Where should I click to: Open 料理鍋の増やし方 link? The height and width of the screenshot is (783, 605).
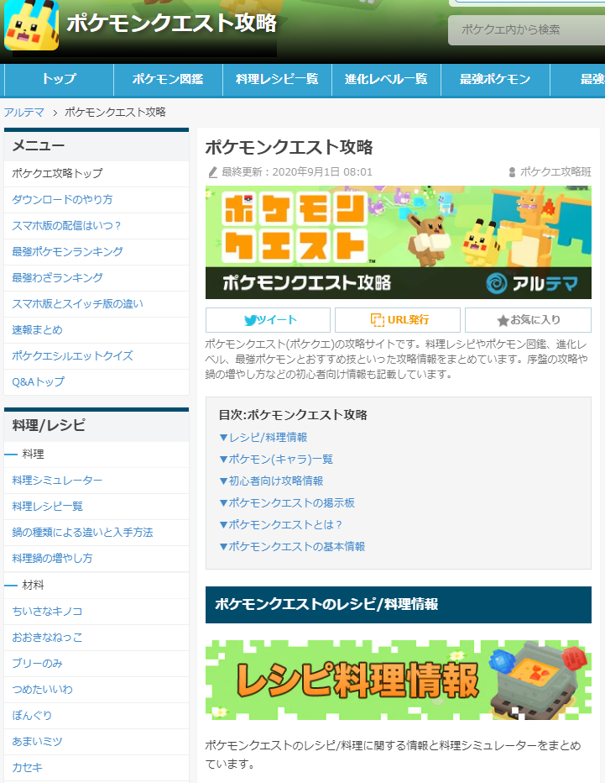(x=96, y=559)
